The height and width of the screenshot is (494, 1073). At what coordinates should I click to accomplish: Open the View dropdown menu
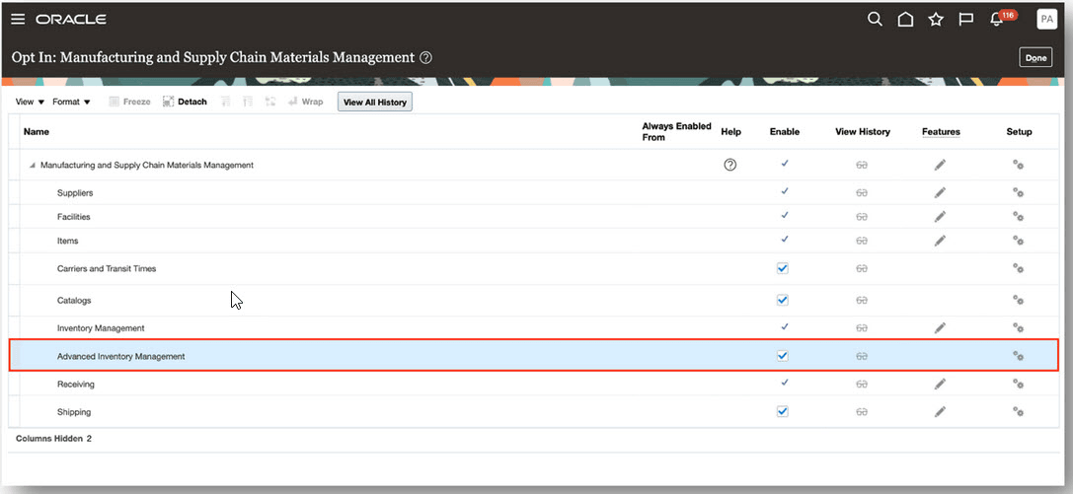30,102
